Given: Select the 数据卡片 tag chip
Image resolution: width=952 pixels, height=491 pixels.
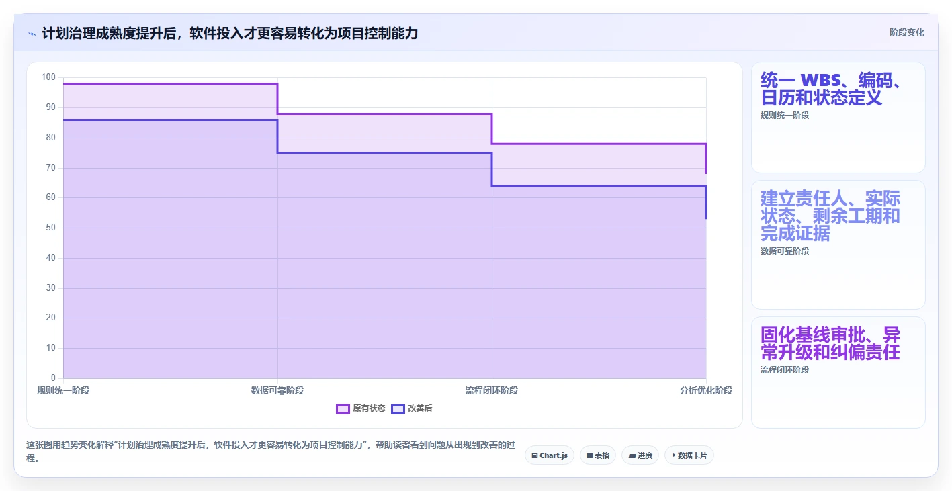Looking at the screenshot, I should pyautogui.click(x=689, y=455).
